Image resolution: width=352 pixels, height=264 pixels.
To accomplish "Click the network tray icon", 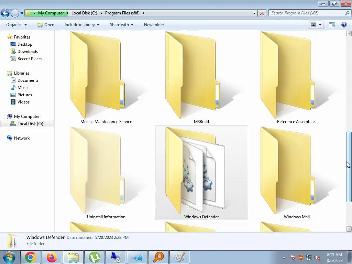I will [309, 257].
